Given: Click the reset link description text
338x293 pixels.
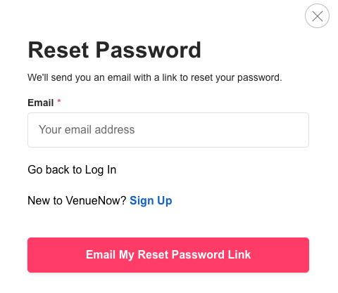Looking at the screenshot, I should point(155,78).
